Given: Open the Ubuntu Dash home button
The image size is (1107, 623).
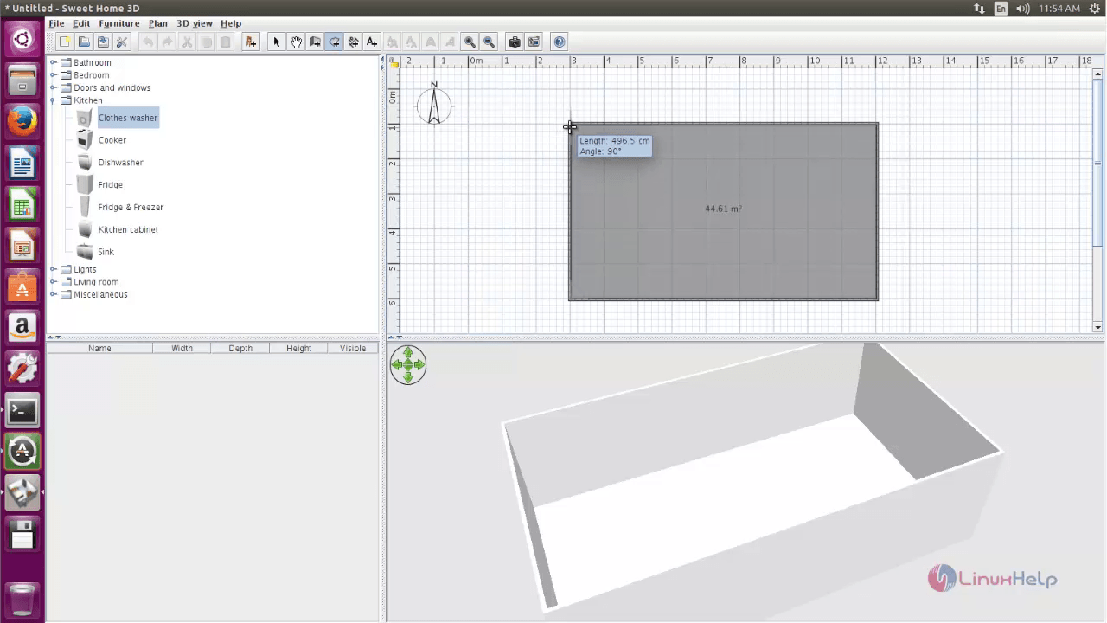Looking at the screenshot, I should (22, 39).
